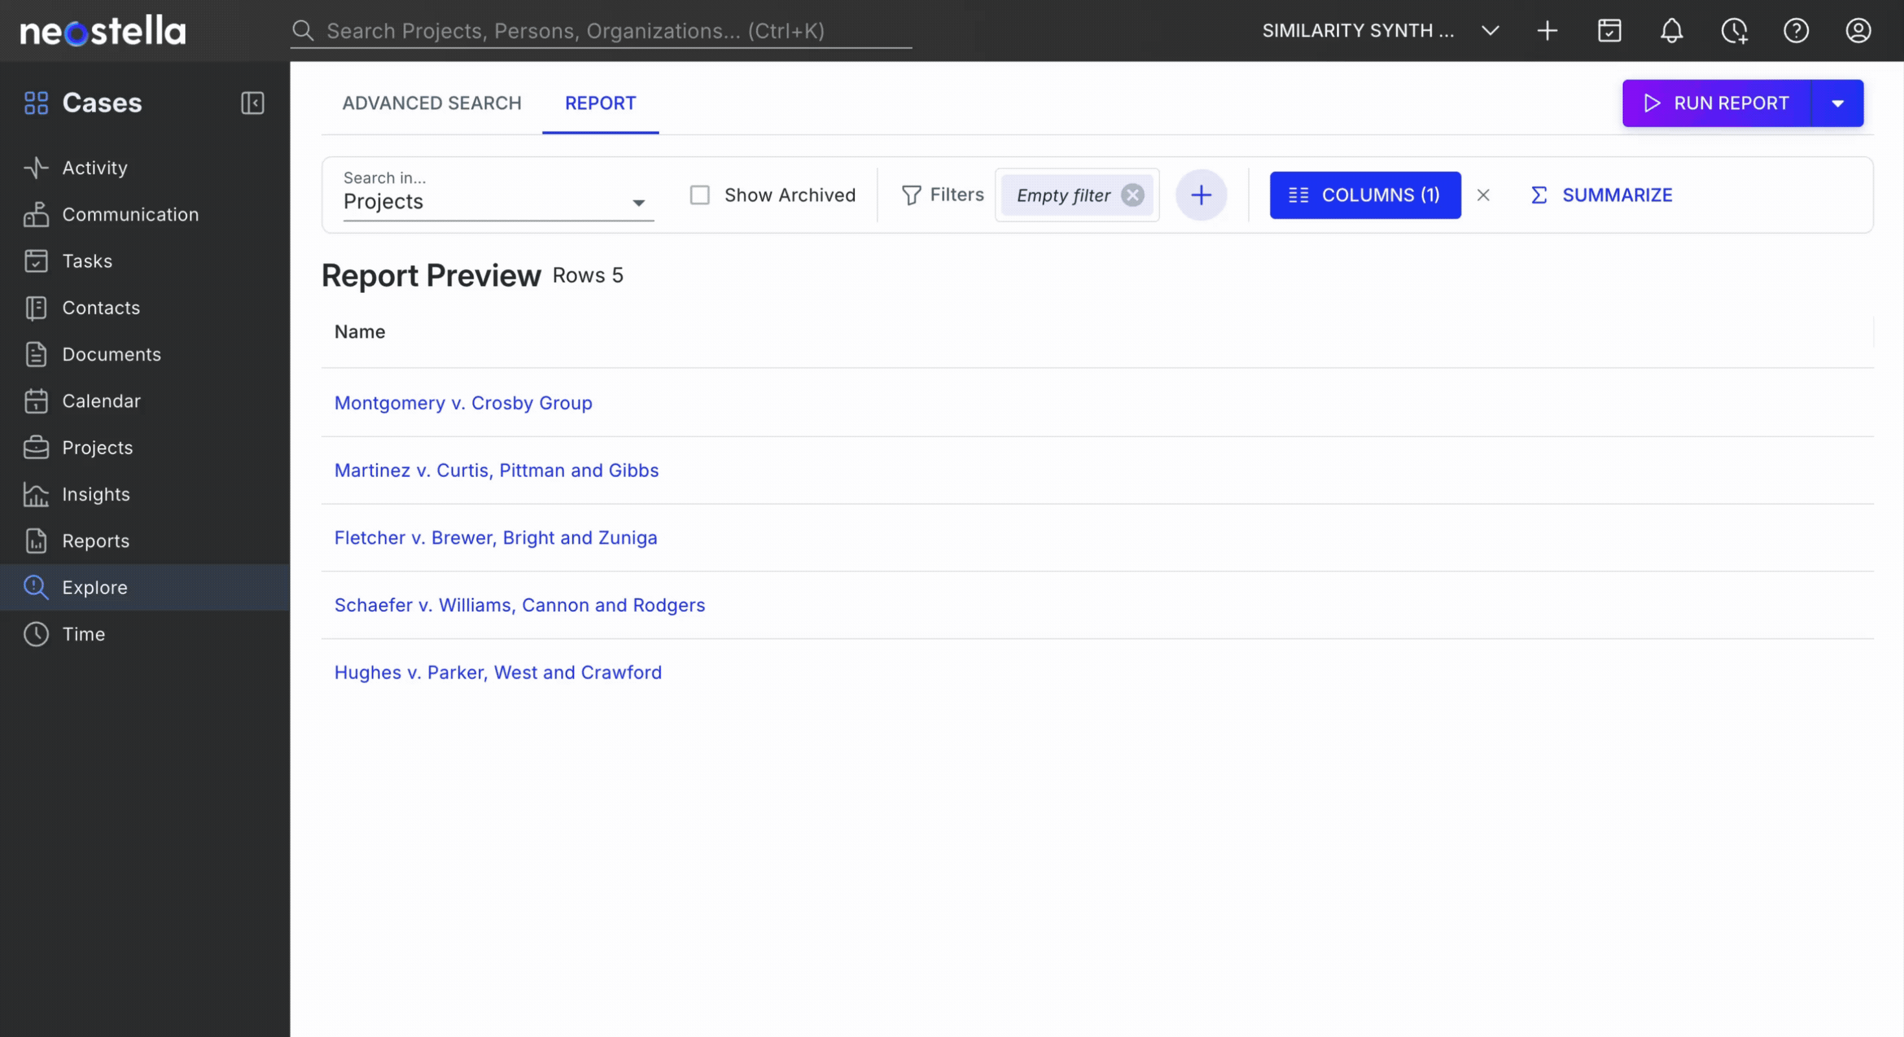This screenshot has width=1904, height=1037.
Task: Open Contacts in the sidebar
Action: pyautogui.click(x=145, y=307)
